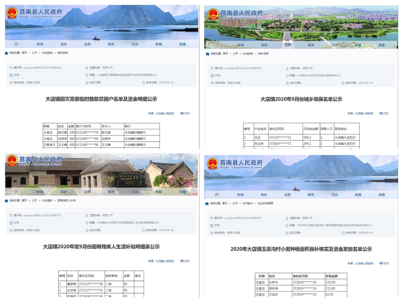Open 政府 in the 农业补贴信息 page navbar
Viewport: 403px width, 302px height.
[x=264, y=195]
